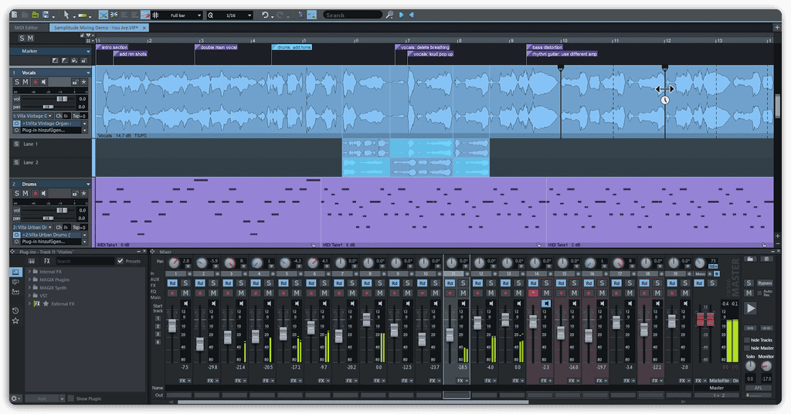Solo the Vocals track
The height and width of the screenshot is (414, 791).
(x=17, y=82)
